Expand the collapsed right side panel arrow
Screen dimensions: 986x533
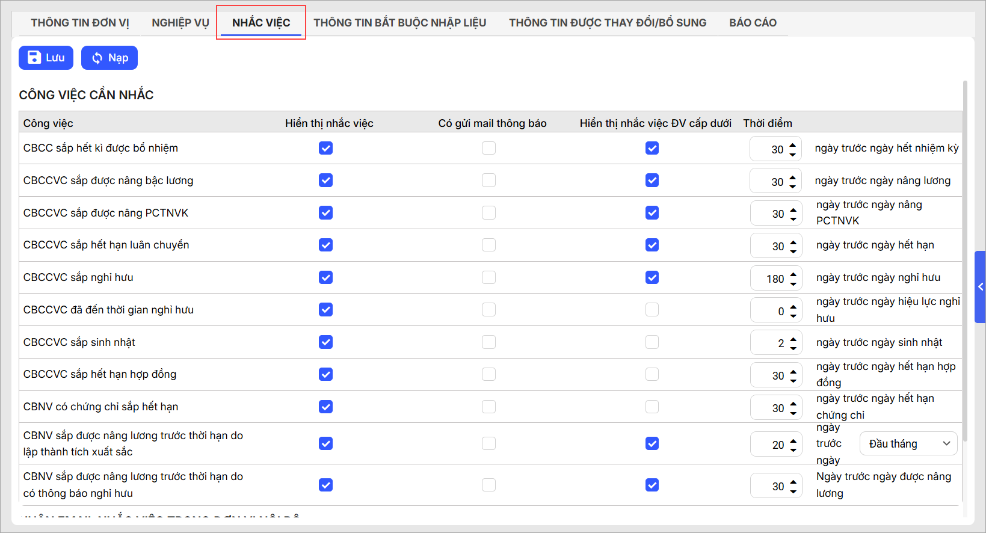tap(980, 287)
